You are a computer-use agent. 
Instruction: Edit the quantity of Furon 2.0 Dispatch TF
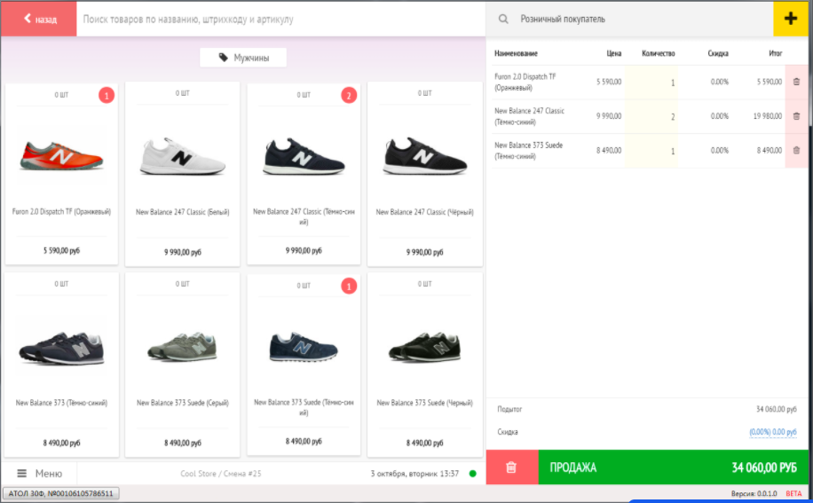651,83
